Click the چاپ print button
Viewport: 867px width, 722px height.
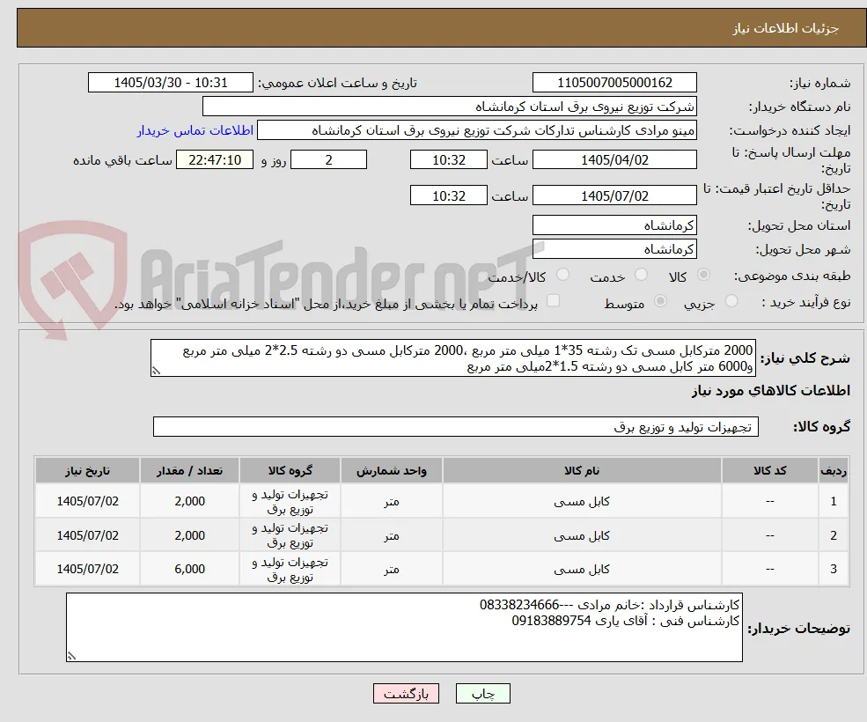pos(482,694)
